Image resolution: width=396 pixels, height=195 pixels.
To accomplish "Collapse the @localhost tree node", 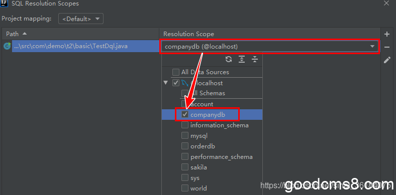I will click(x=166, y=83).
